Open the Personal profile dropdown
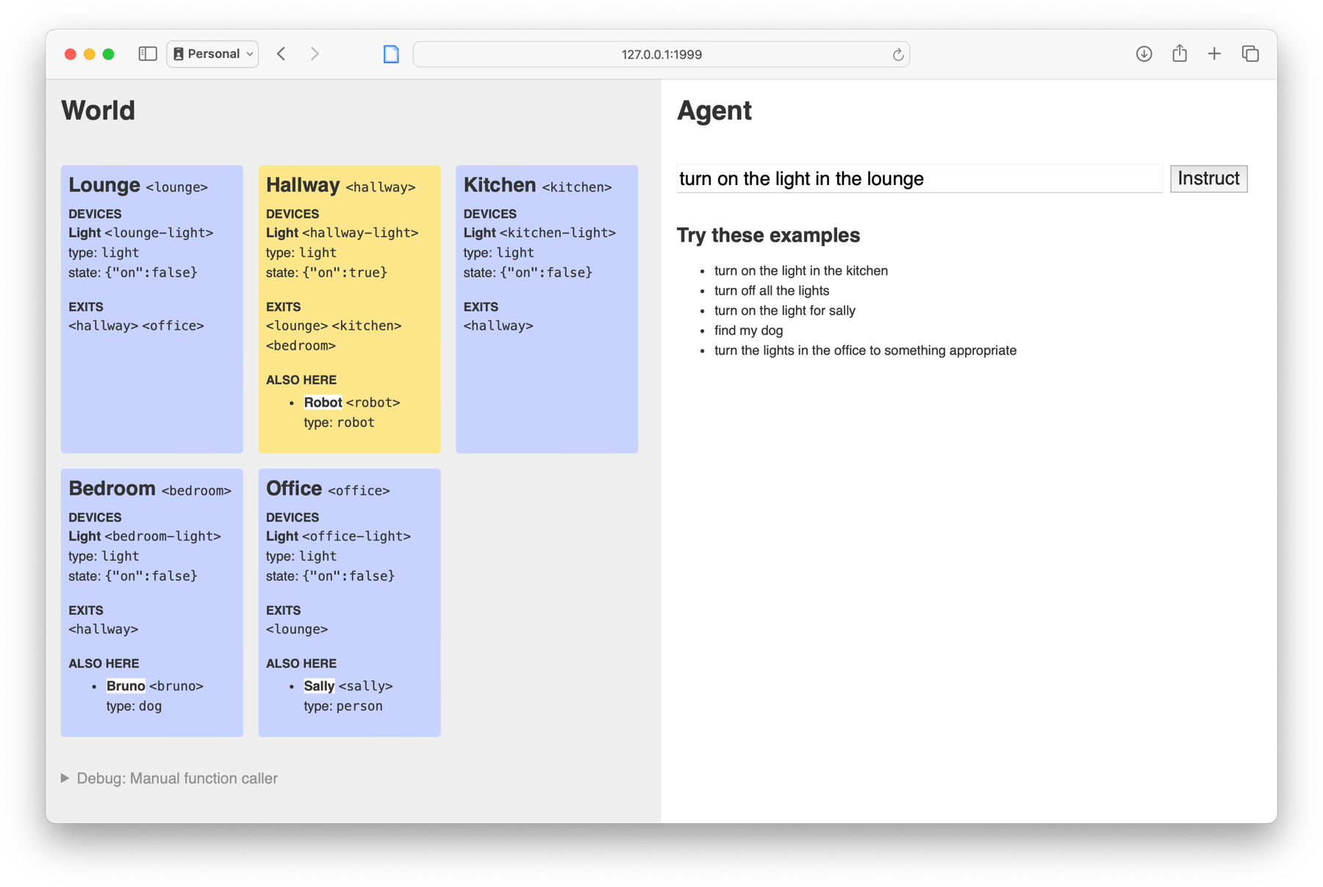Image resolution: width=1323 pixels, height=887 pixels. click(212, 54)
